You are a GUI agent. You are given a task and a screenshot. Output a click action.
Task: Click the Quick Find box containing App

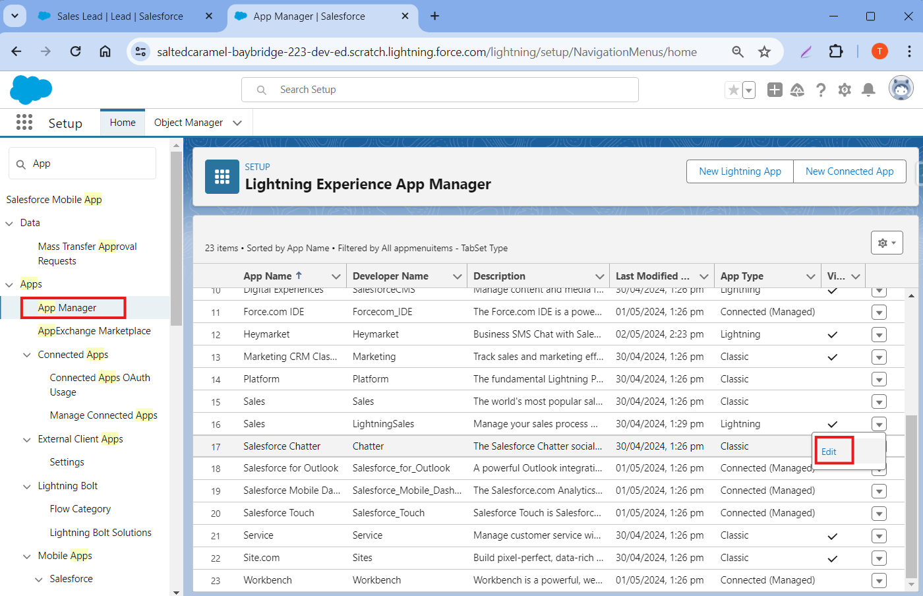pos(82,164)
